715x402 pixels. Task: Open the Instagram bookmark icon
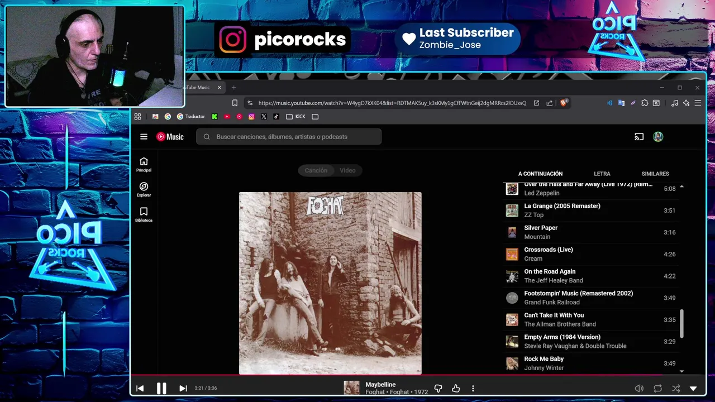251,117
